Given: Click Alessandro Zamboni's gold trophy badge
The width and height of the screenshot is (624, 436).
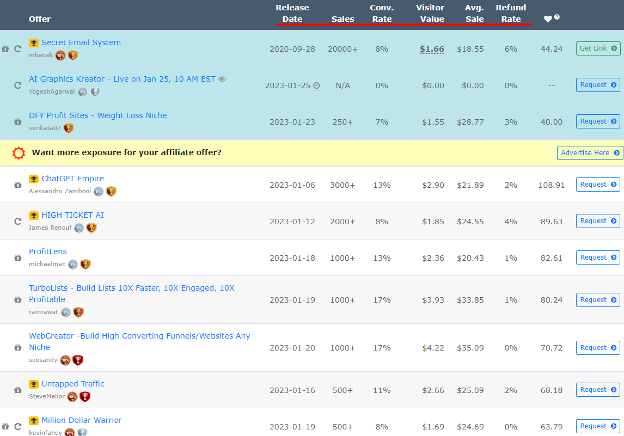Looking at the screenshot, I should [x=111, y=192].
